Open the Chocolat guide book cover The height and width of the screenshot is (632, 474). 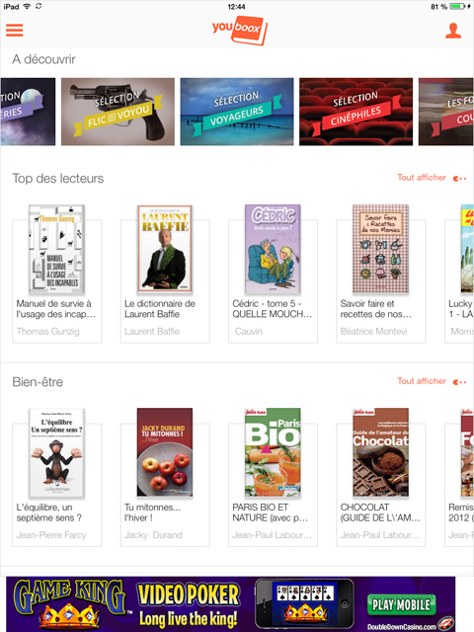coord(381,452)
